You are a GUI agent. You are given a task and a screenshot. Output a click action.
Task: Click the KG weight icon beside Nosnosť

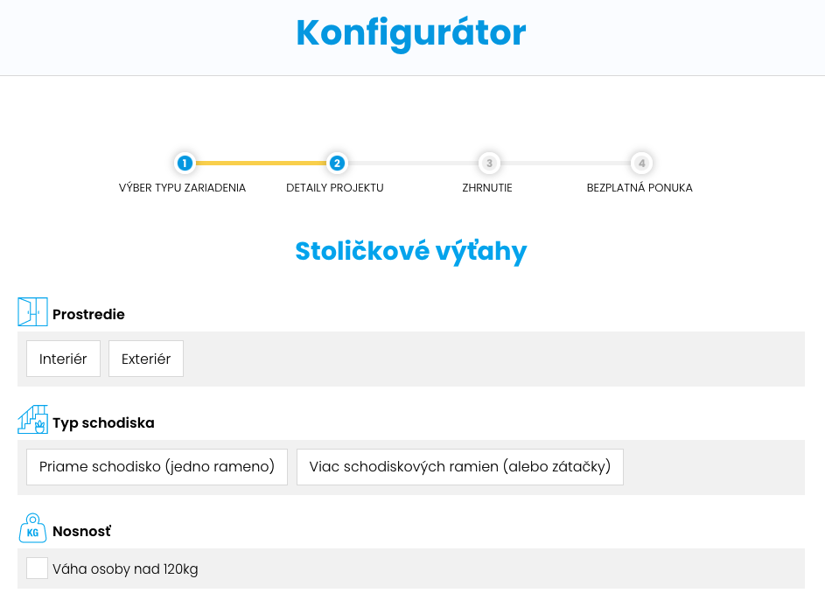coord(32,528)
